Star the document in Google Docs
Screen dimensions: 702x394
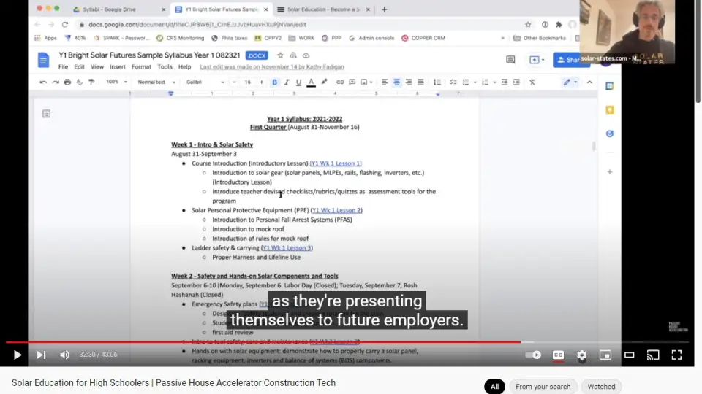pos(280,55)
